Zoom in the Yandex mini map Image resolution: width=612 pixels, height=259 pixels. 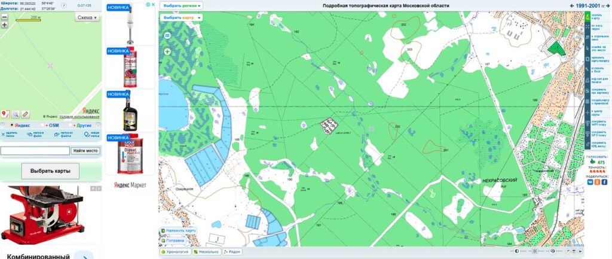coord(4,25)
